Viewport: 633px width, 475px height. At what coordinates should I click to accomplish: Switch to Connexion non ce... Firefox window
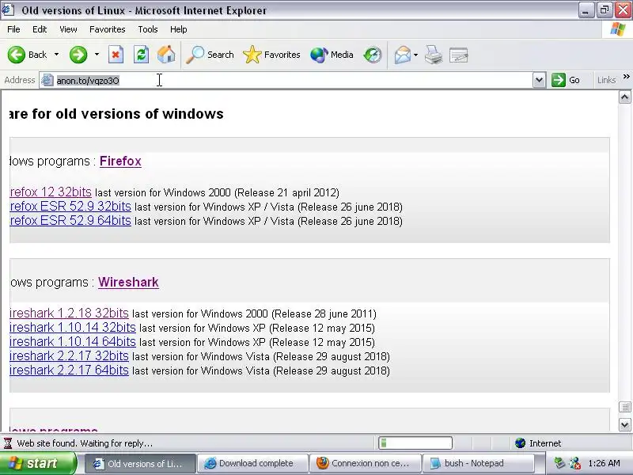coord(366,463)
